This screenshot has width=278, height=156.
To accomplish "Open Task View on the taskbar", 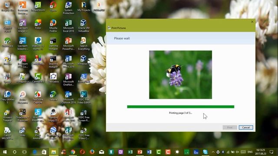I will click(24, 152).
